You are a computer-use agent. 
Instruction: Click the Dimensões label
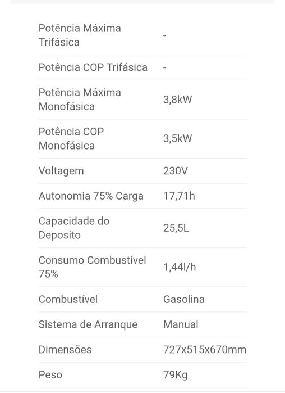(x=65, y=350)
